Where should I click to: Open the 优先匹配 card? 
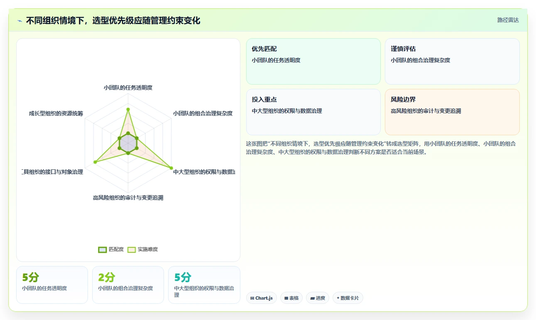coord(313,61)
